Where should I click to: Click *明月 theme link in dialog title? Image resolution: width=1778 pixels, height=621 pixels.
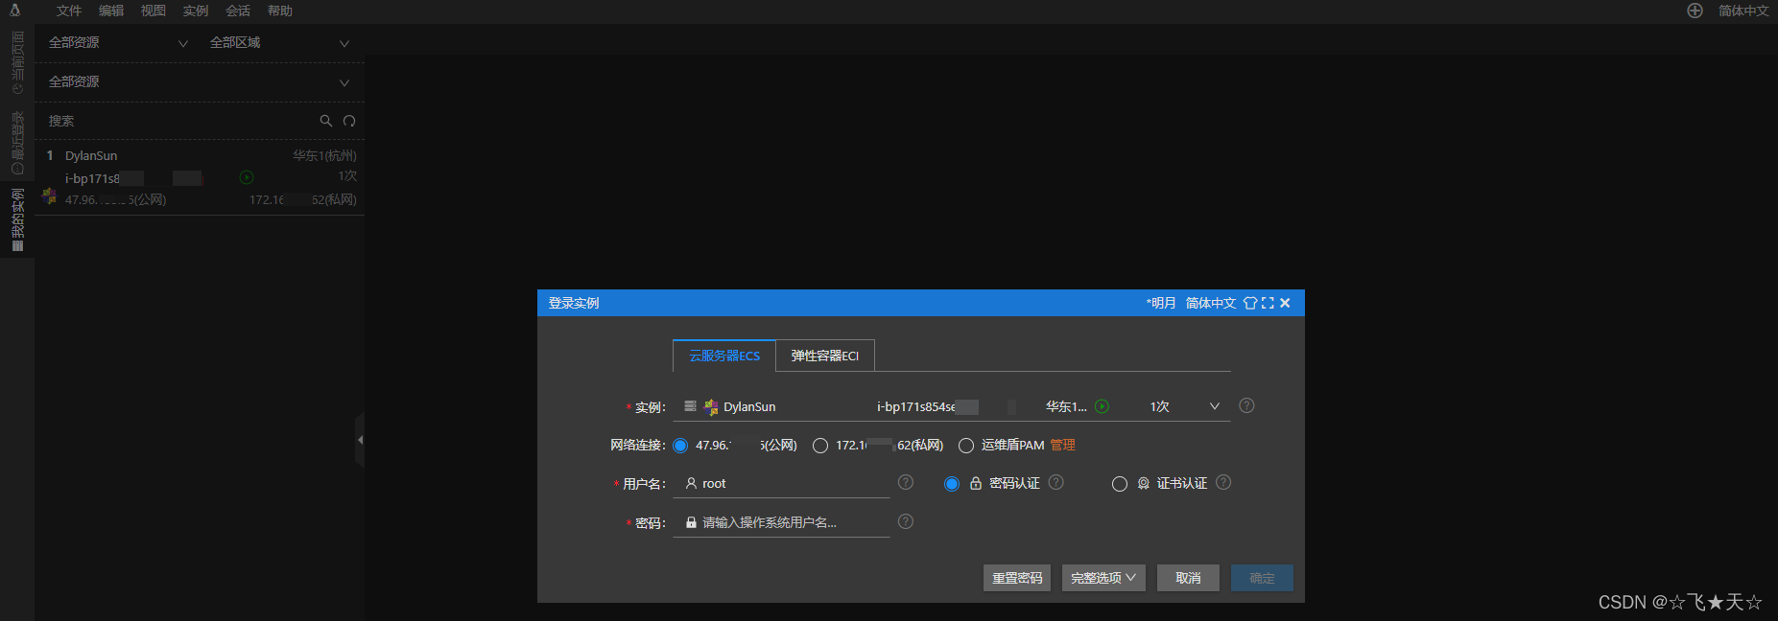(x=1160, y=303)
